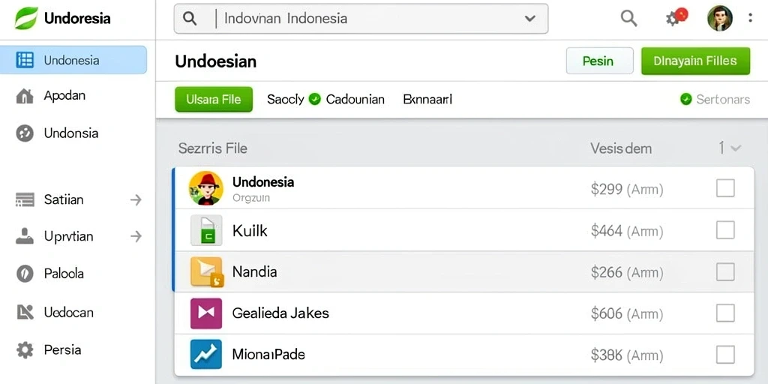Image resolution: width=768 pixels, height=384 pixels.
Task: Click the green leaf Undoresia logo
Action: point(26,19)
